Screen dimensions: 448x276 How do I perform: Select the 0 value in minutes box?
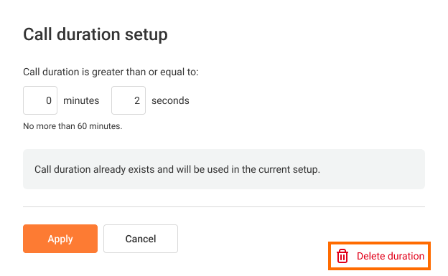pos(49,100)
